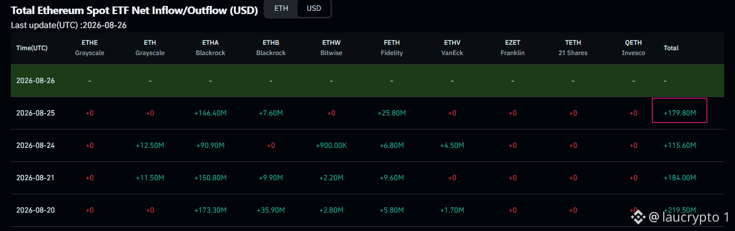Select the 2026-08-25 date row
The image size is (735, 231).
click(x=367, y=113)
